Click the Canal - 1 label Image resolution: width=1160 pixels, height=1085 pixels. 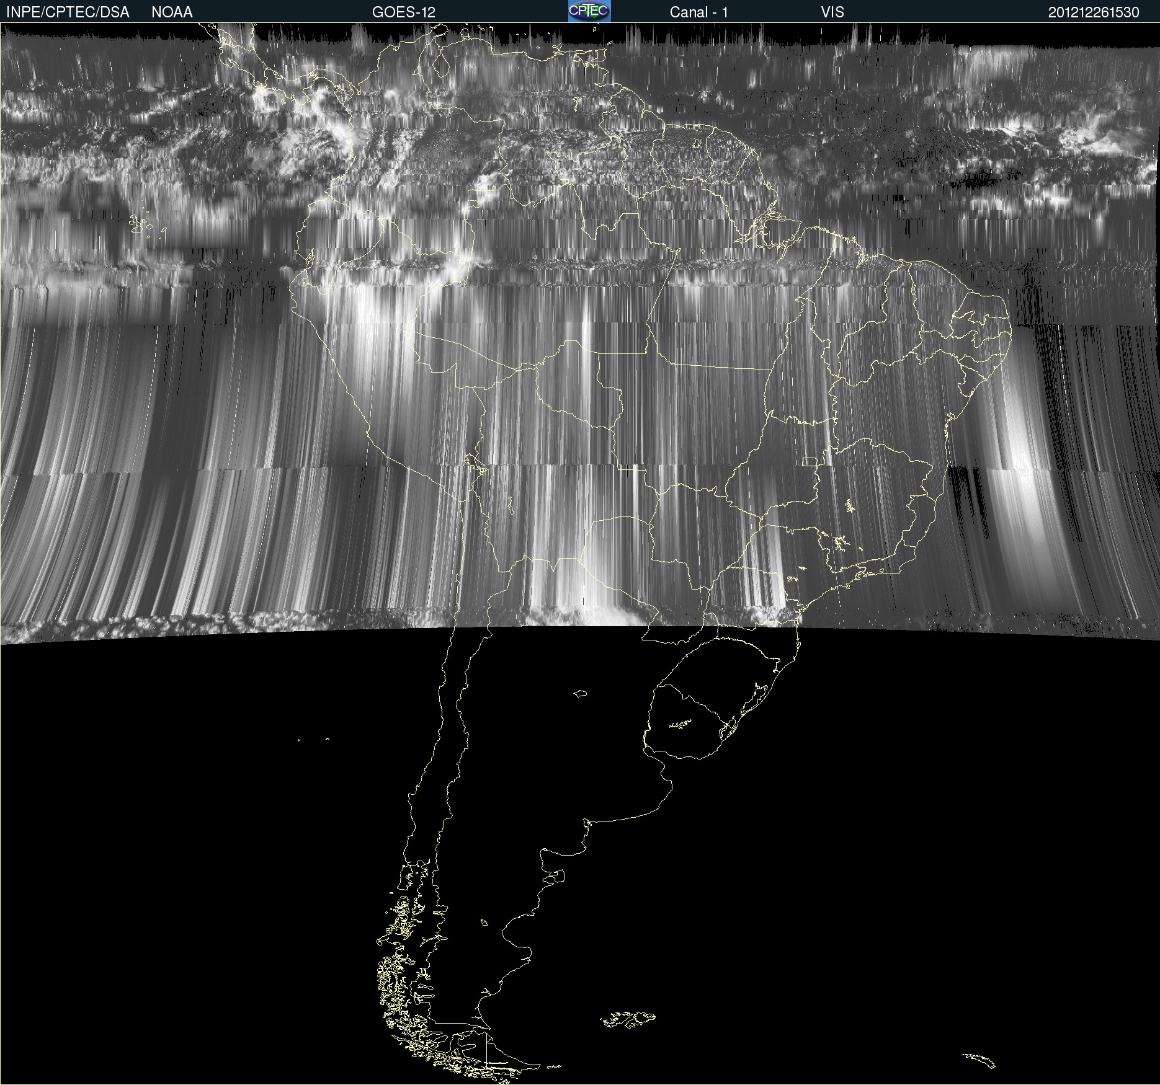click(x=698, y=12)
